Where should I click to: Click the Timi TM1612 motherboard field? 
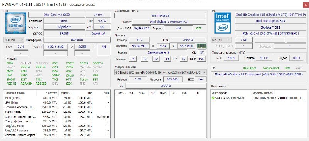pos(160,16)
